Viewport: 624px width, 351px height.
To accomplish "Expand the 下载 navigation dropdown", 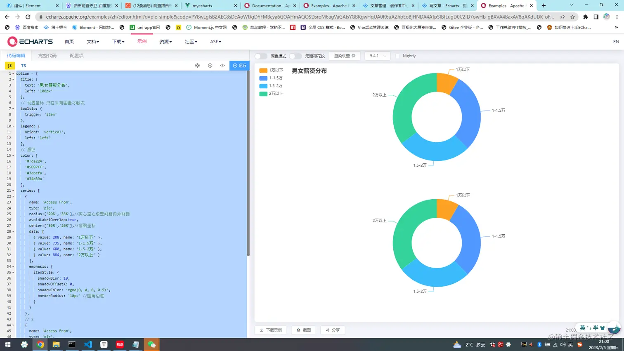I will (118, 42).
